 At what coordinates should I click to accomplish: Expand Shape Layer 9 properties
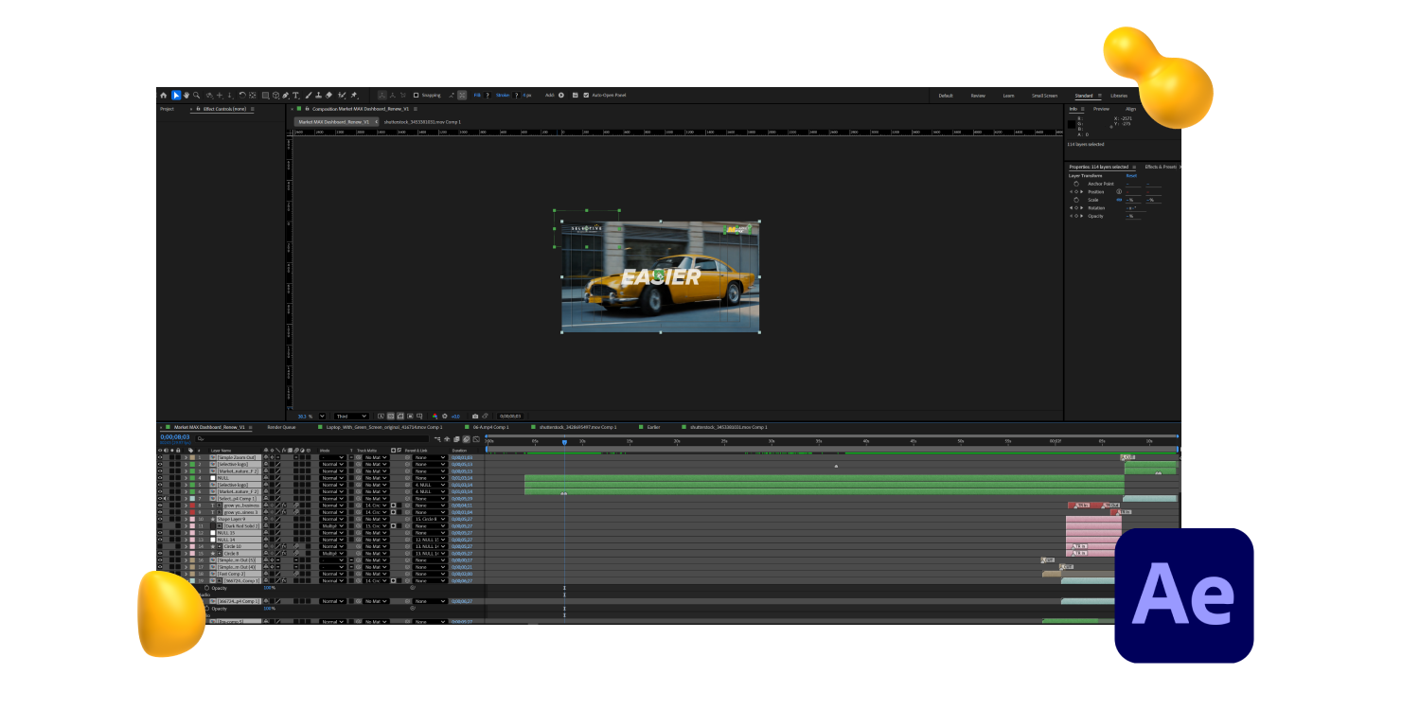186,519
